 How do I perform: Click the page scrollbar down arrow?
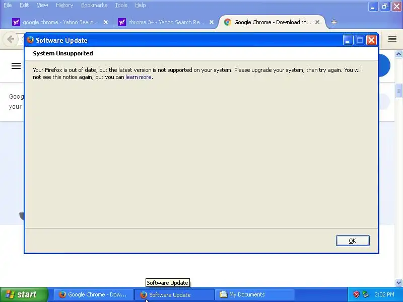click(x=398, y=282)
